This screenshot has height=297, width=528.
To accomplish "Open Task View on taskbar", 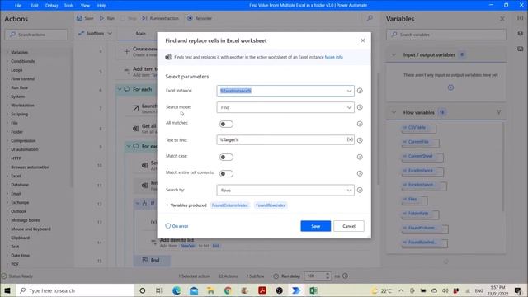I will (x=159, y=290).
